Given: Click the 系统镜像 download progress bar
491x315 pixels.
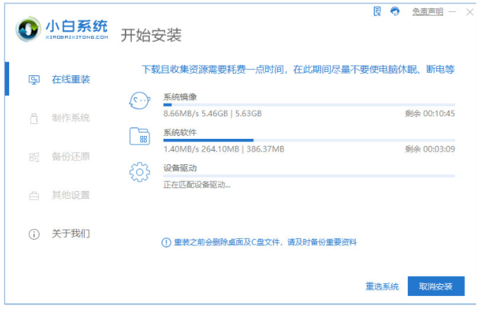Looking at the screenshot, I should (309, 104).
